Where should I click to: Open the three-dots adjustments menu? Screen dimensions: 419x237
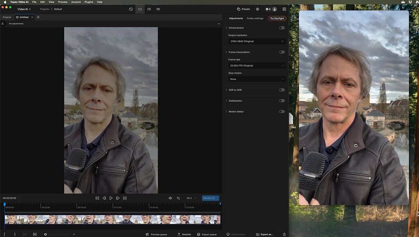tap(219, 24)
